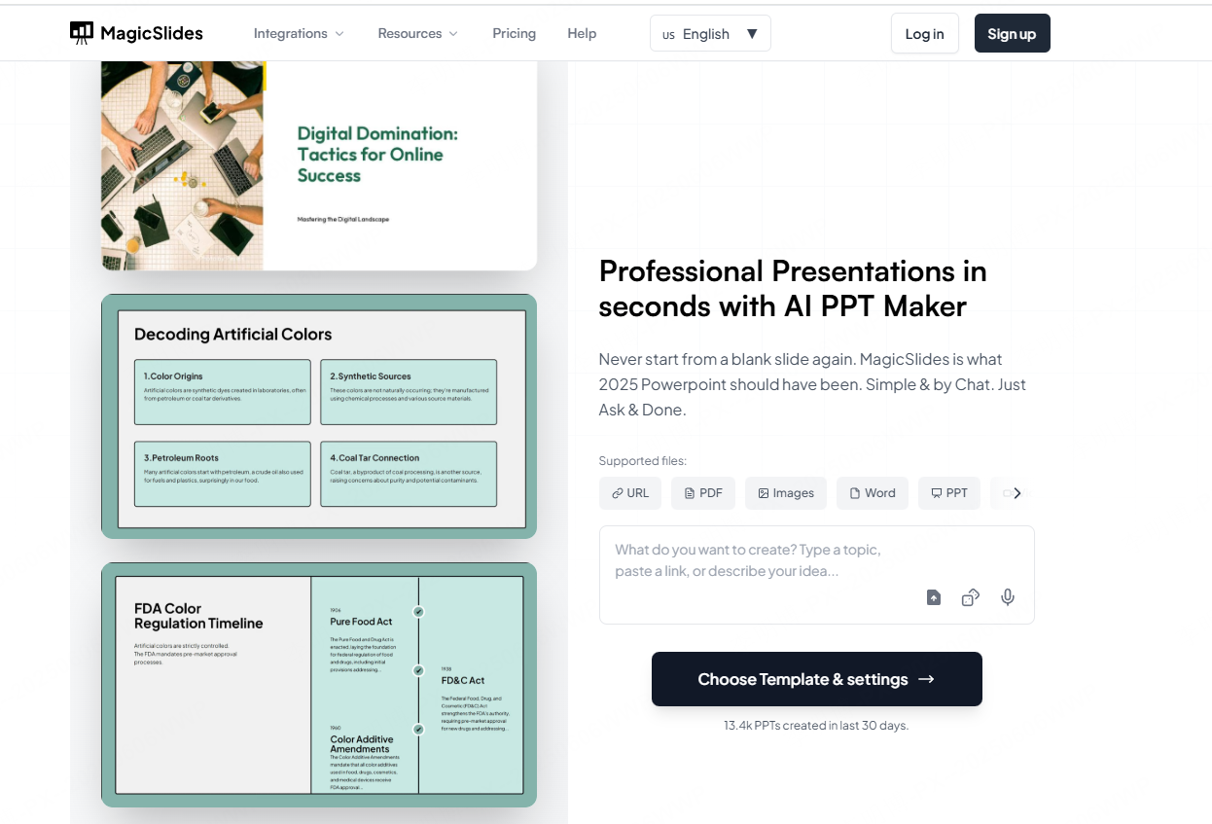Open the English language selector
The width and height of the screenshot is (1212, 824).
click(710, 33)
